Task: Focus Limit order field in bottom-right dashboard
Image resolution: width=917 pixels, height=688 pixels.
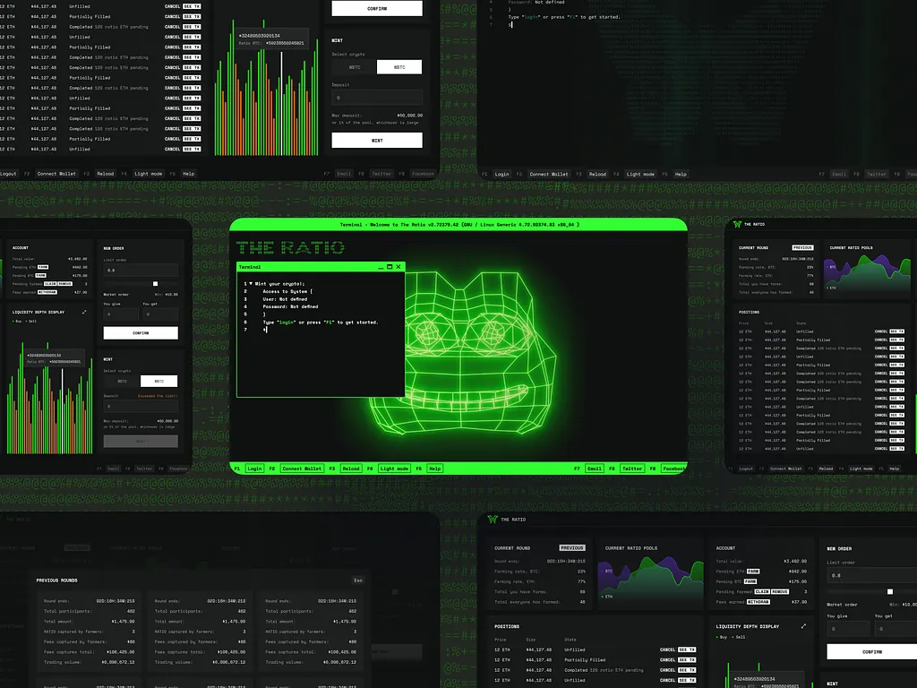Action: (872, 576)
